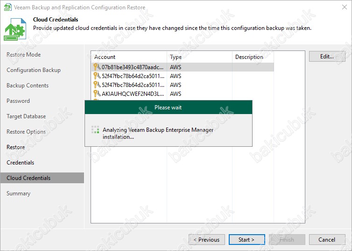
Task: Select the Restore step in sidebar
Action: (15, 147)
